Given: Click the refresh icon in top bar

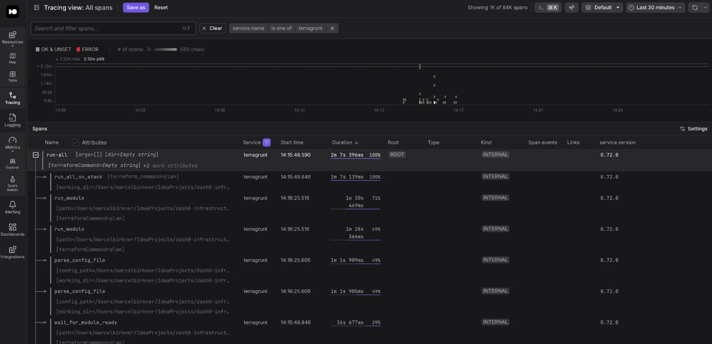Looking at the screenshot, I should click(x=695, y=7).
